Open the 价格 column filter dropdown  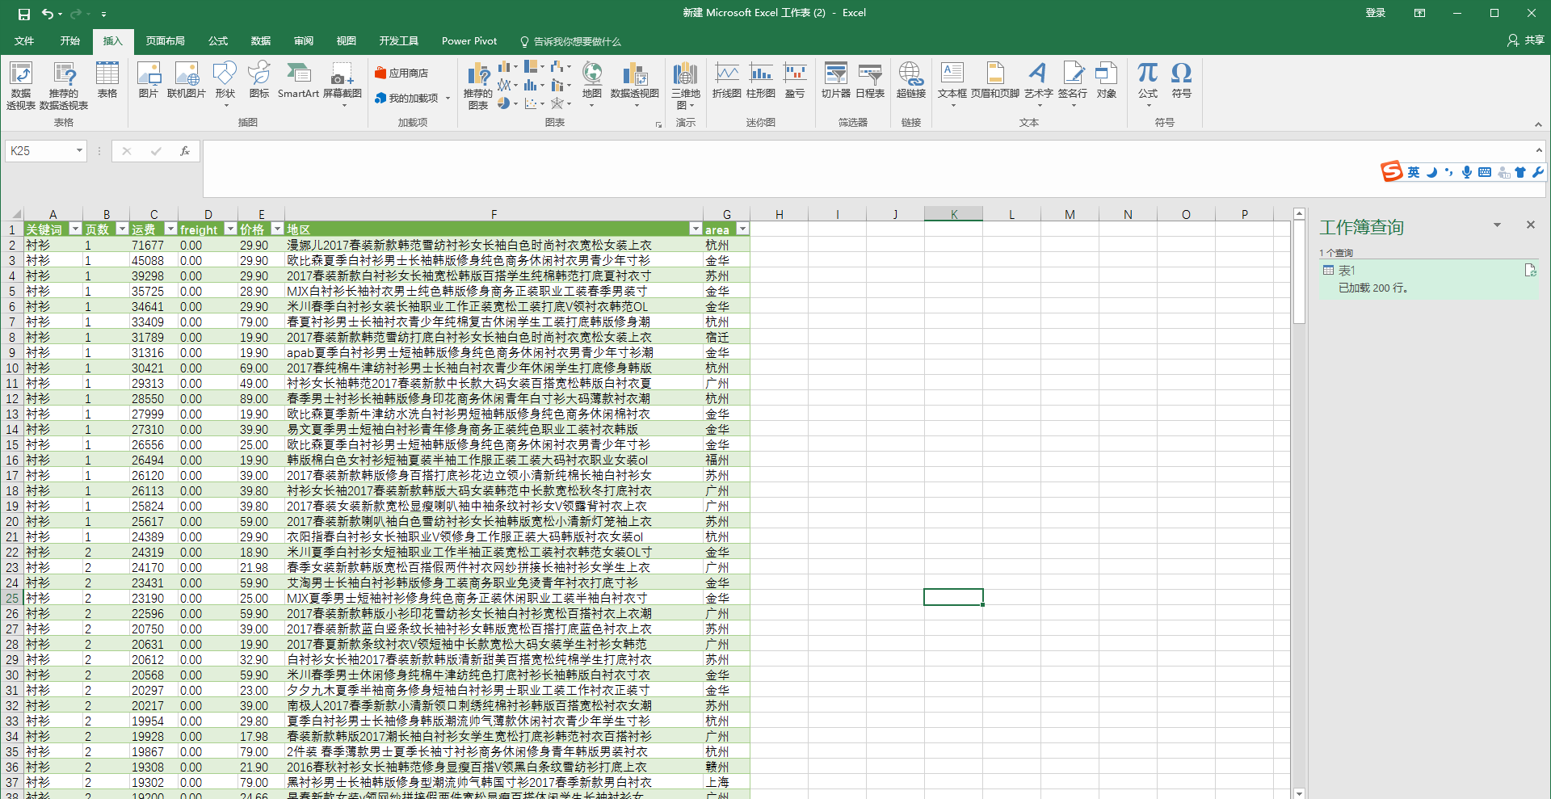coord(277,229)
